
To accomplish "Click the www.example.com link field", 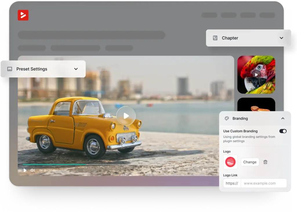I will click(x=264, y=183).
